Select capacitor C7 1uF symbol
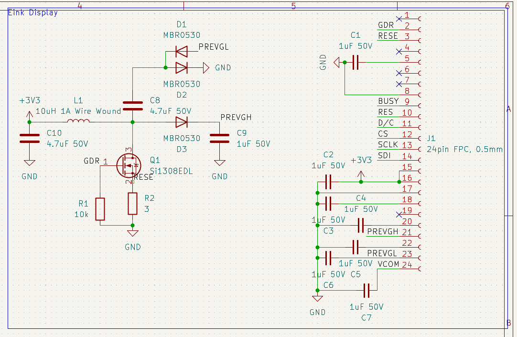Viewport: 517px width, 337px height. tap(366, 290)
